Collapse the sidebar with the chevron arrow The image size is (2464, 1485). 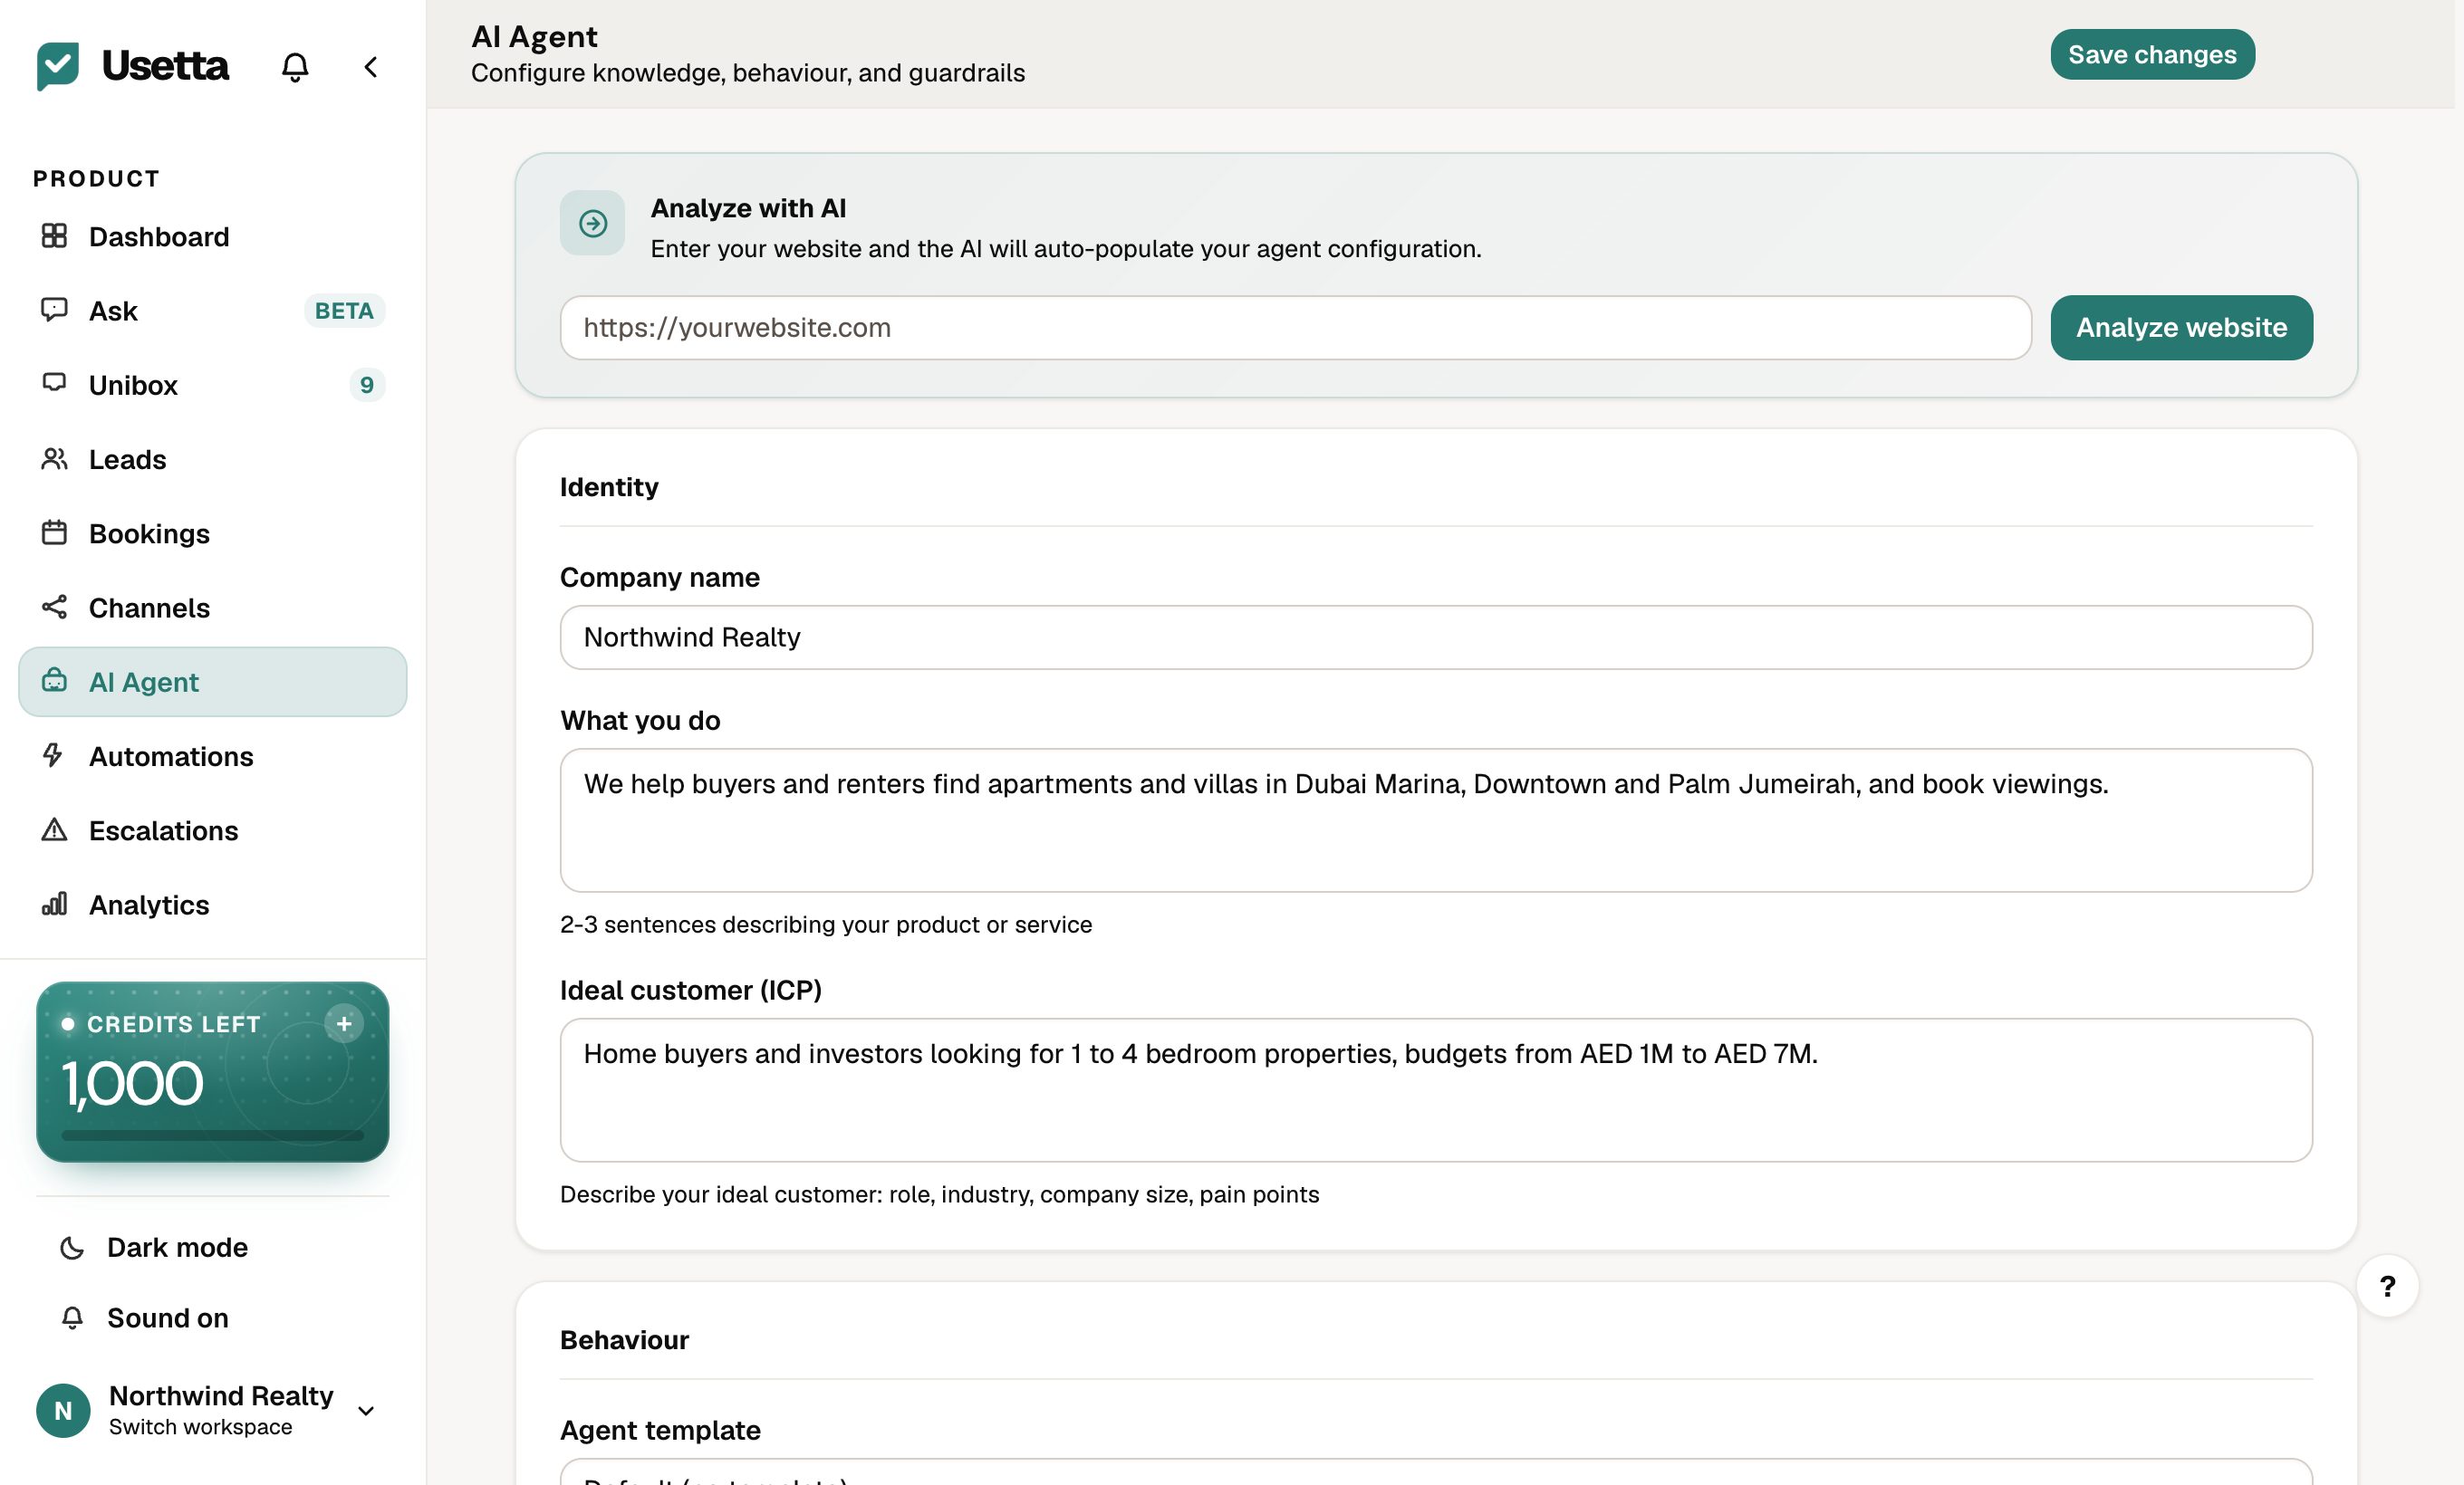pyautogui.click(x=371, y=67)
